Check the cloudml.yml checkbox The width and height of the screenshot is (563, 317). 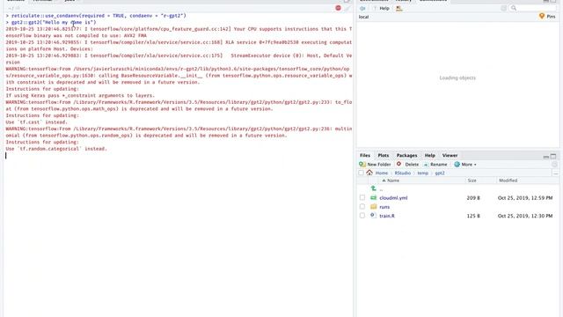click(x=362, y=197)
